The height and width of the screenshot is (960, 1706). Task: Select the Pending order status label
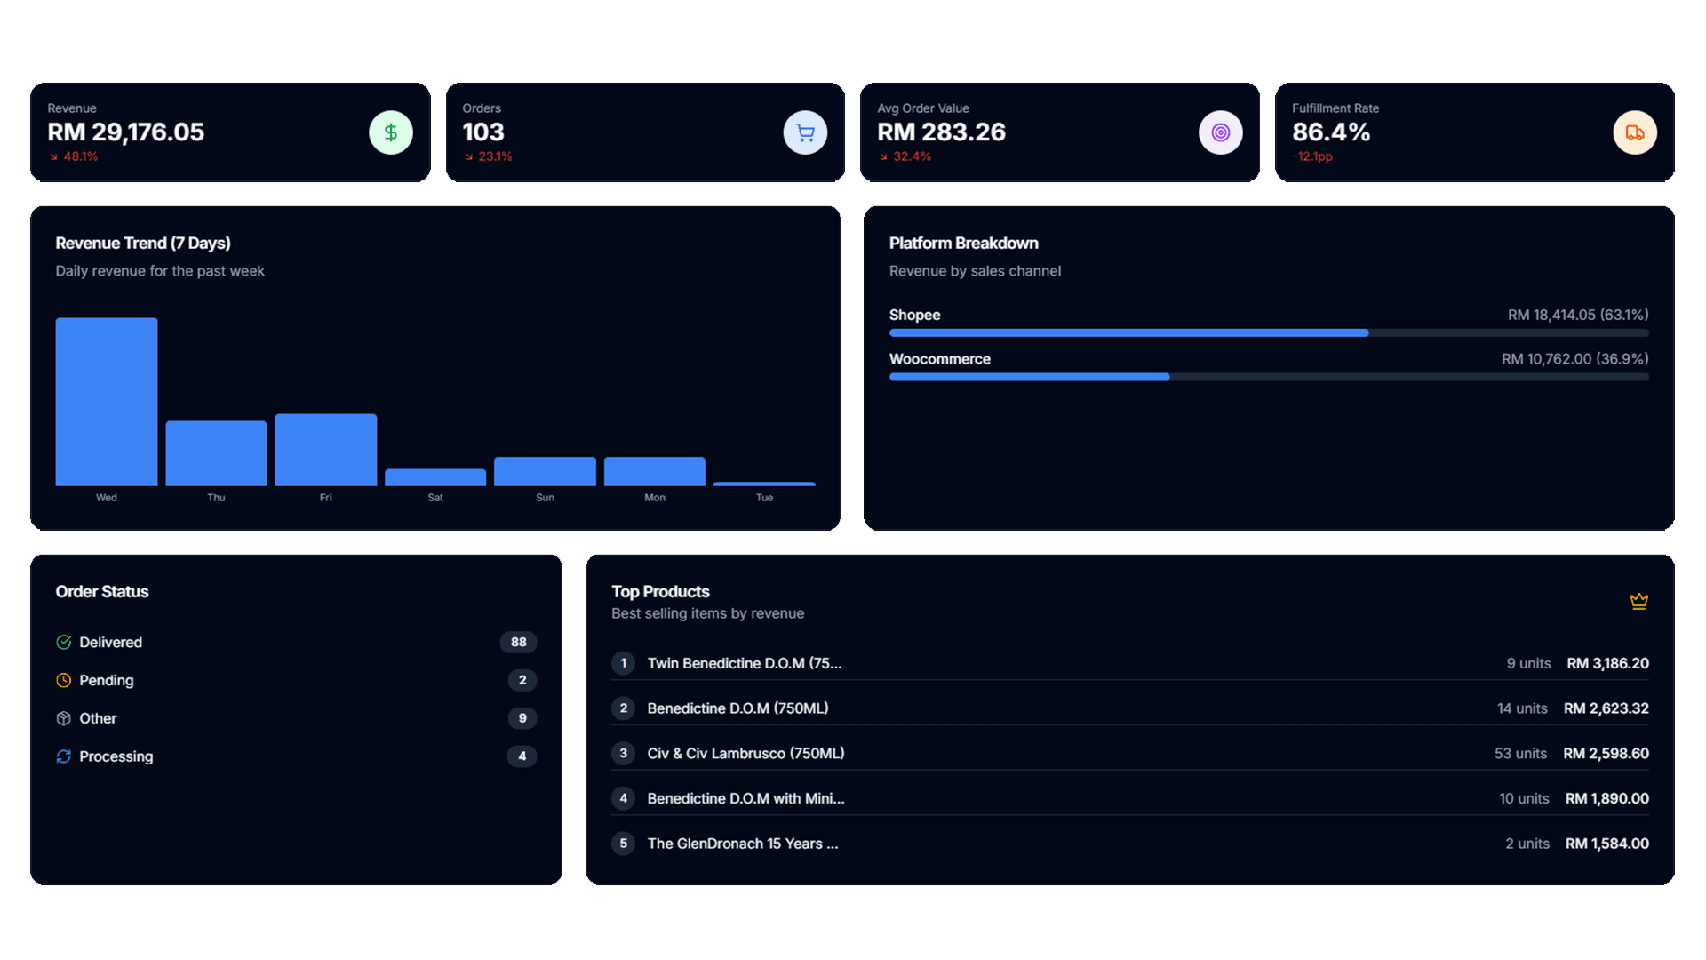(x=107, y=680)
